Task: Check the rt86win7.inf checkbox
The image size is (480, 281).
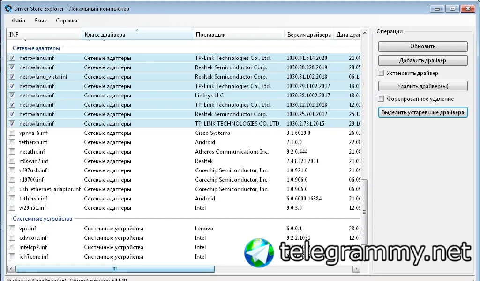Action: (12, 161)
